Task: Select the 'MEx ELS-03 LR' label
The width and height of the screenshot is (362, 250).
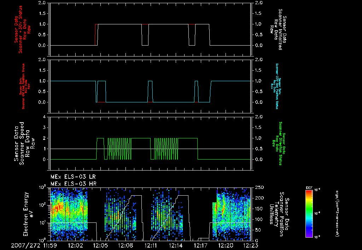Action: (73, 177)
